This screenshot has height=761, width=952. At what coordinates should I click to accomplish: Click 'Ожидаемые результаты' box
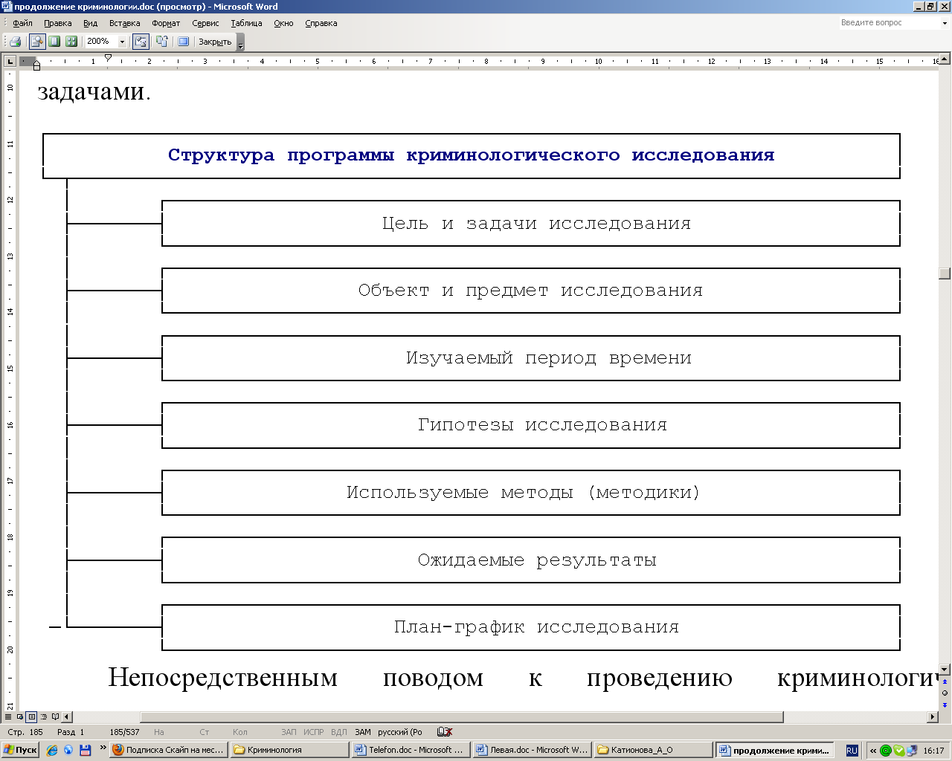click(x=531, y=560)
